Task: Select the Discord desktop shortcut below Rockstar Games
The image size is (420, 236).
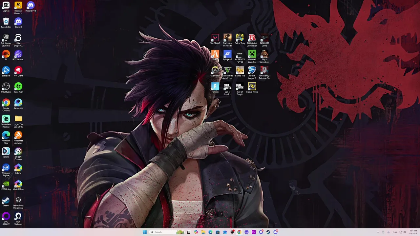Action: pos(18,23)
